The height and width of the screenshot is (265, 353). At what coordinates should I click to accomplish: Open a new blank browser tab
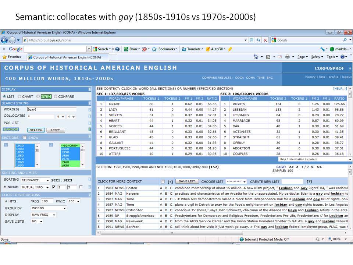pyautogui.click(x=113, y=57)
